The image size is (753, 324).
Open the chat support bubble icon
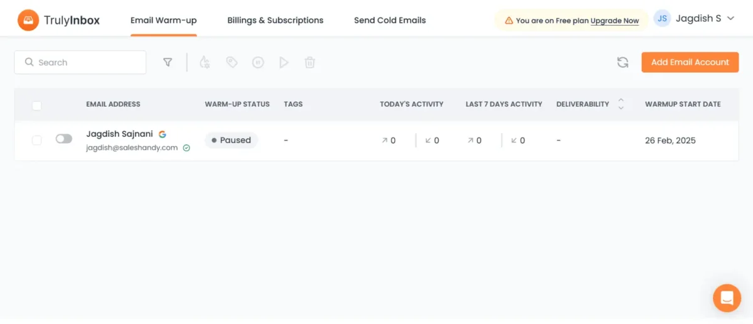(727, 298)
